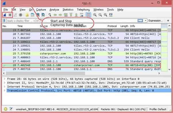Click the Profile: Default status entry
This screenshot has height=113, width=173.
point(158,109)
